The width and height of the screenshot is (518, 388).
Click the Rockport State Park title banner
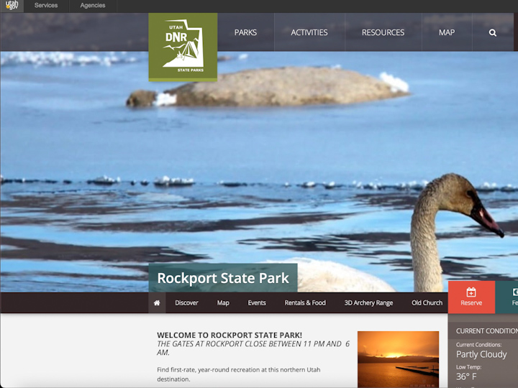click(223, 278)
